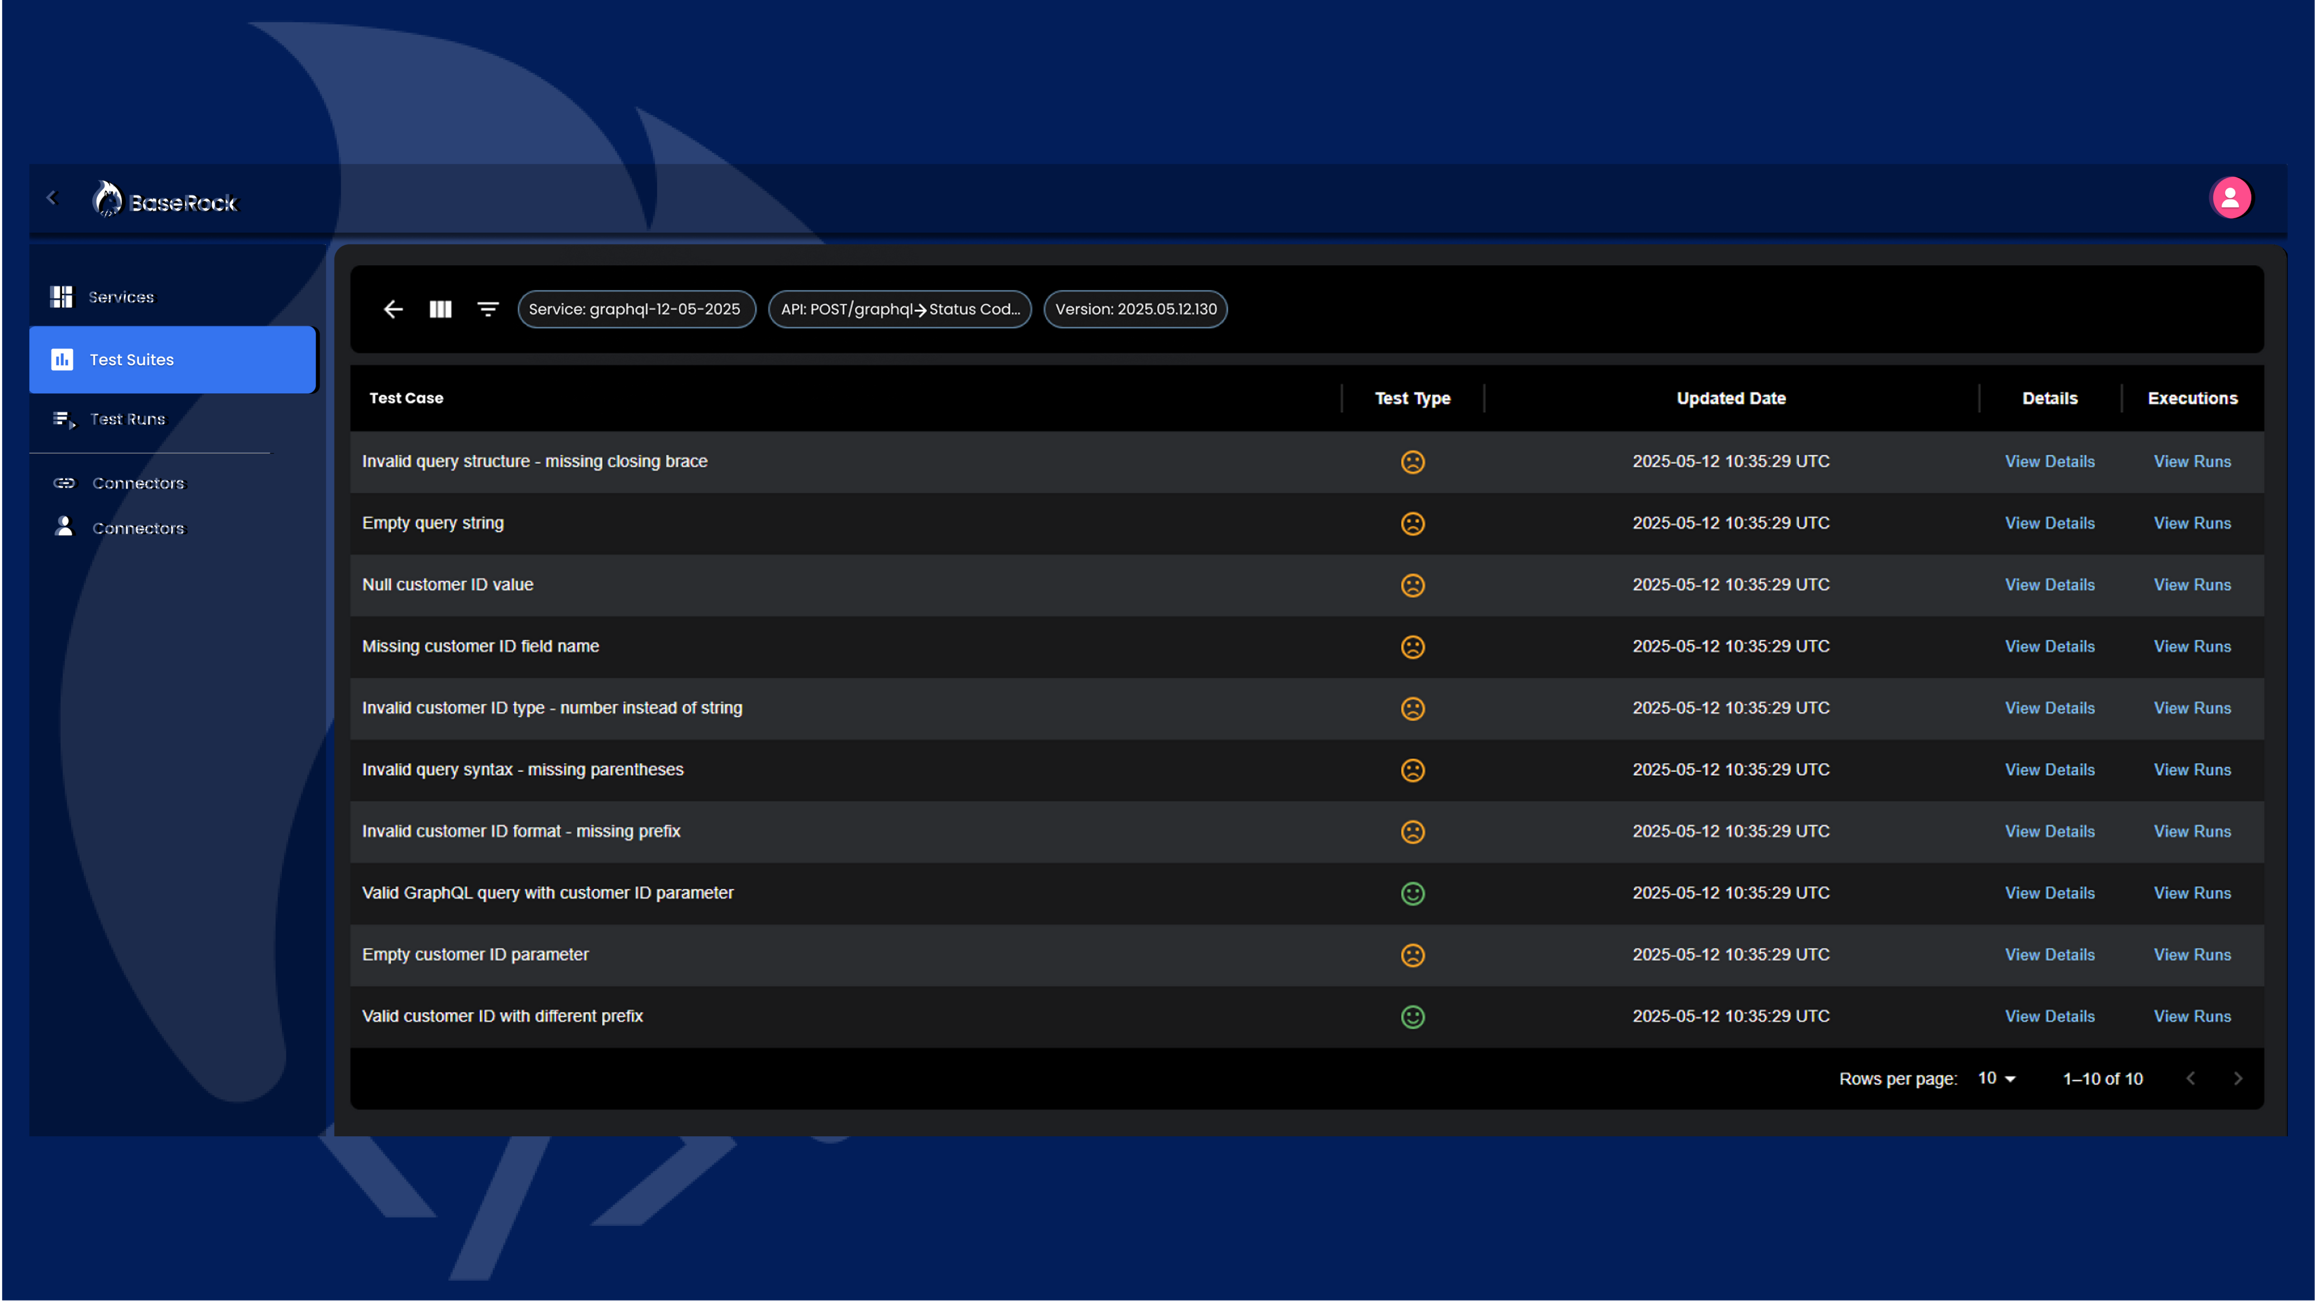View Details for Null customer ID value

(x=2049, y=585)
